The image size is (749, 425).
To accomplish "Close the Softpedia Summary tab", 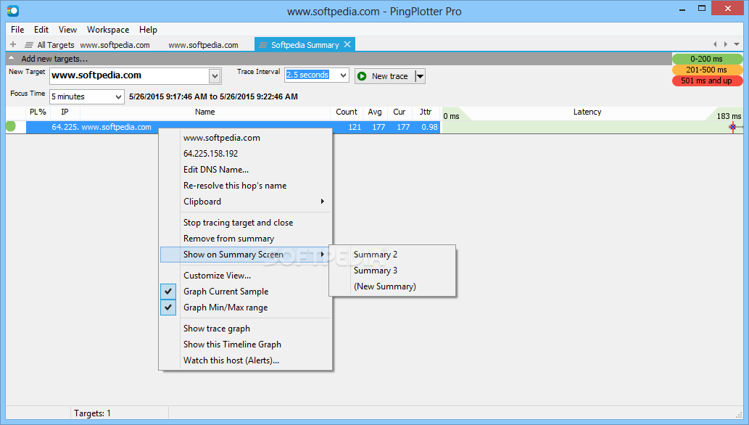I will (x=347, y=44).
